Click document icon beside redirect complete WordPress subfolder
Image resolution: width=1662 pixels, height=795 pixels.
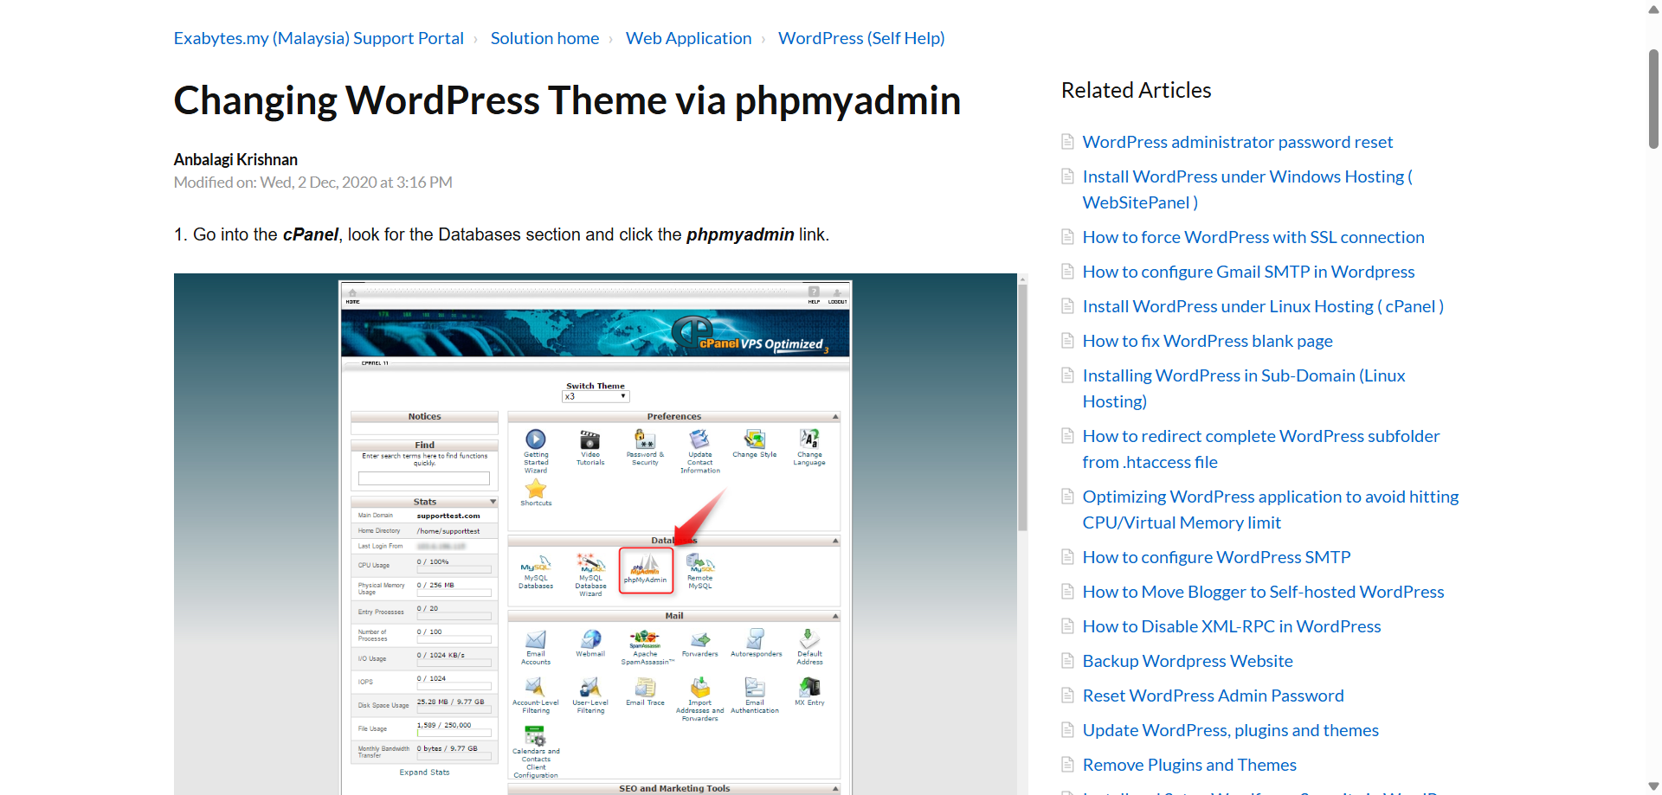click(x=1067, y=435)
